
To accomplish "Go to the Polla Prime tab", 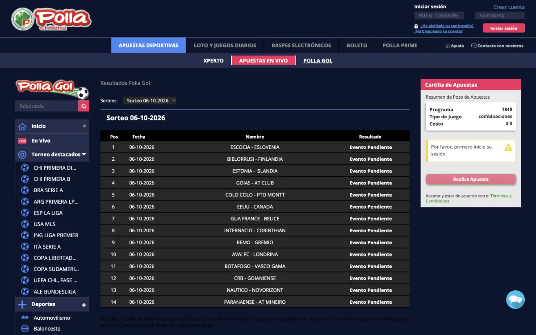I will [x=400, y=45].
